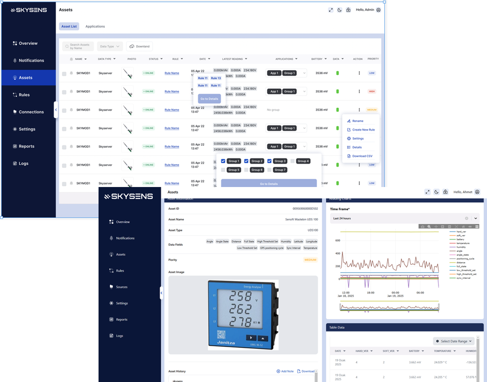Switch to the Applications tab

tap(95, 27)
